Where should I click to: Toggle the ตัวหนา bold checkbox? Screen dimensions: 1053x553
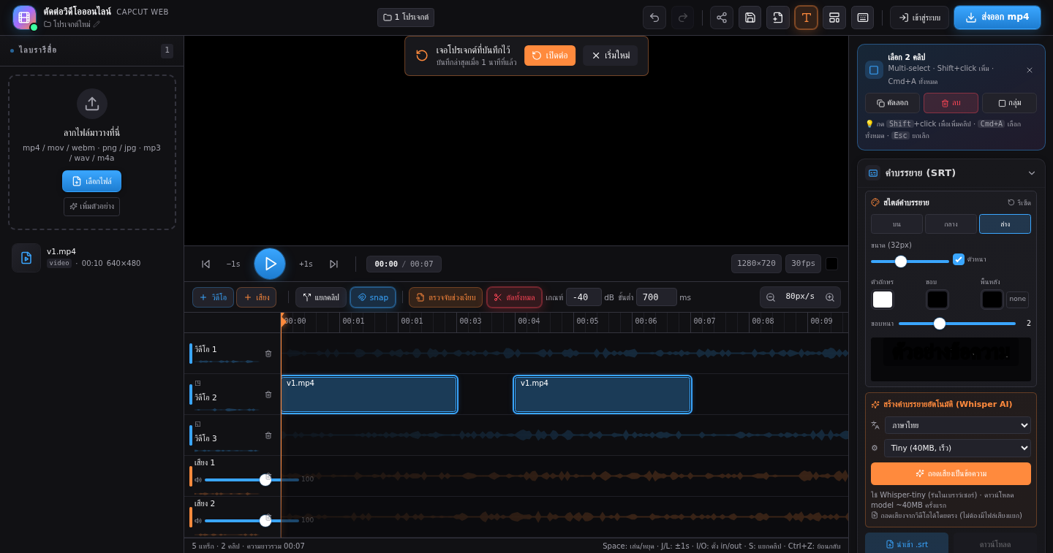pyautogui.click(x=959, y=259)
